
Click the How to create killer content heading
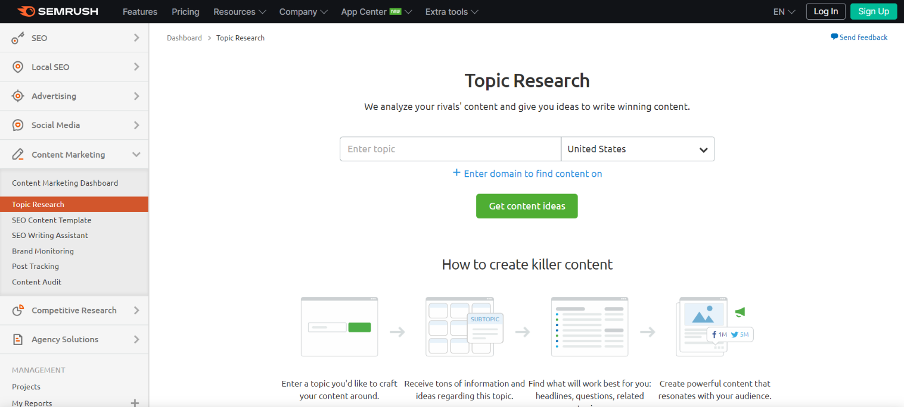(x=527, y=264)
